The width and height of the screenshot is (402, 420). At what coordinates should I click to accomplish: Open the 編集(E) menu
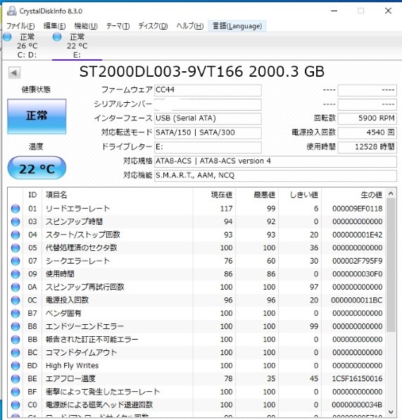pos(55,26)
